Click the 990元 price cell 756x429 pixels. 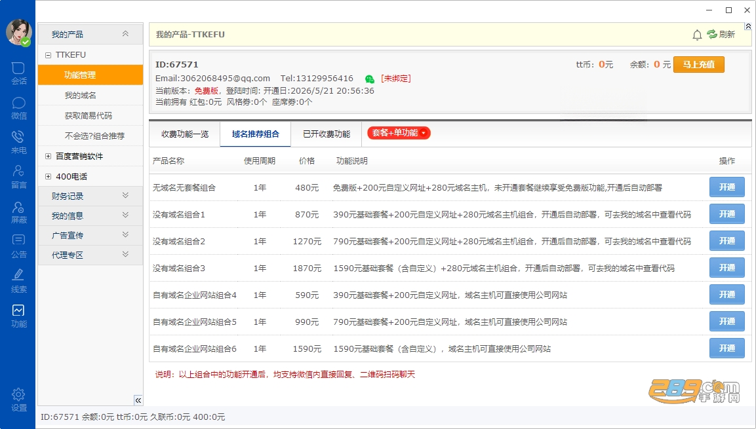(x=307, y=322)
